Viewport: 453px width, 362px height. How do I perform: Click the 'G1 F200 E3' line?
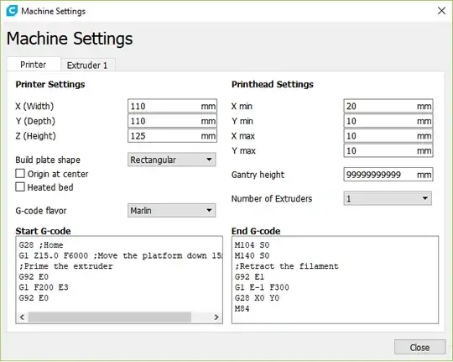pos(44,287)
